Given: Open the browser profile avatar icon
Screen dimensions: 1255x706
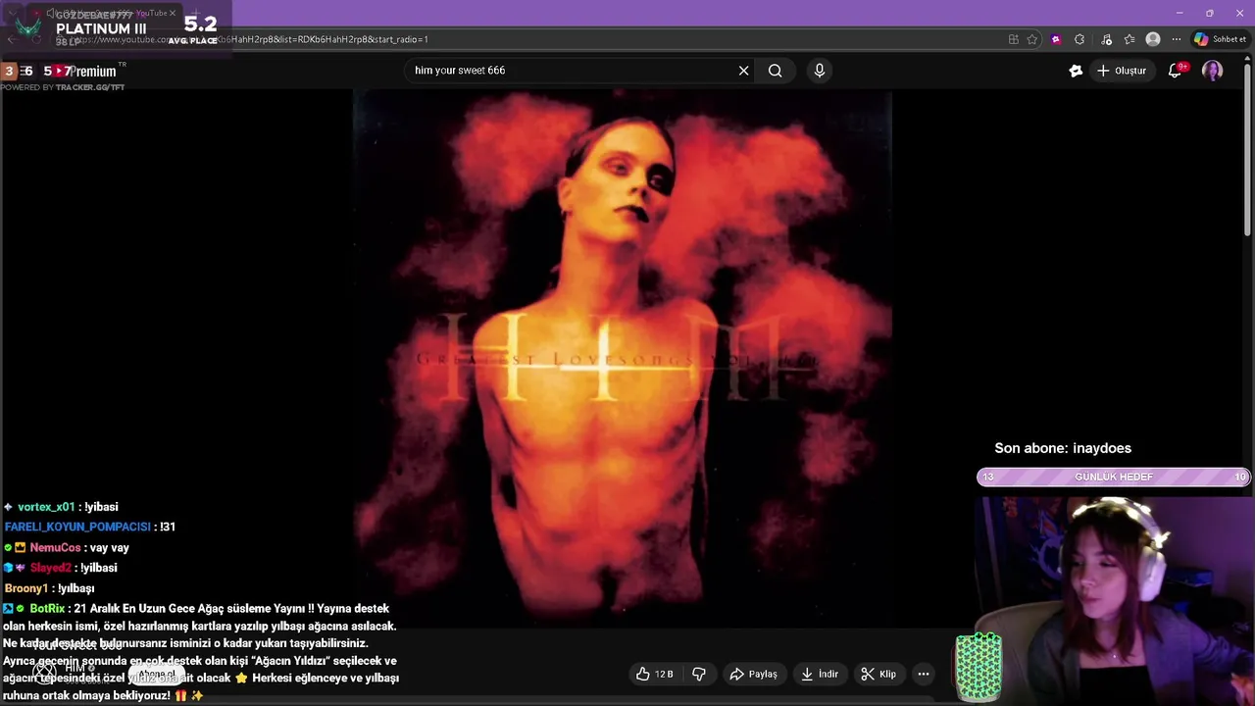Looking at the screenshot, I should 1153,39.
